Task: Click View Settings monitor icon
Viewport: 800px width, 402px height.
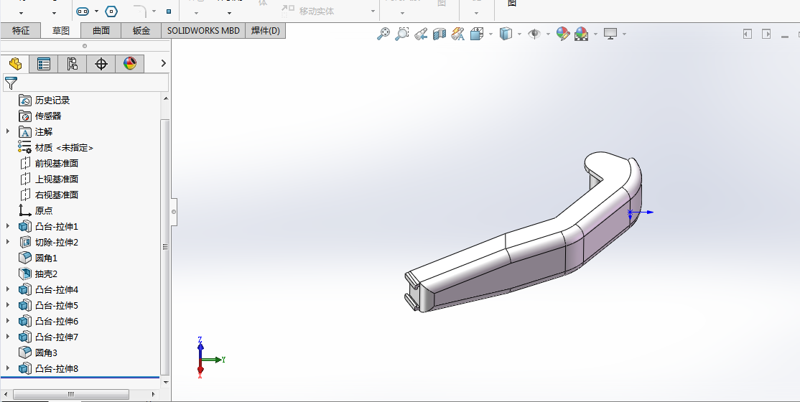Action: (610, 34)
